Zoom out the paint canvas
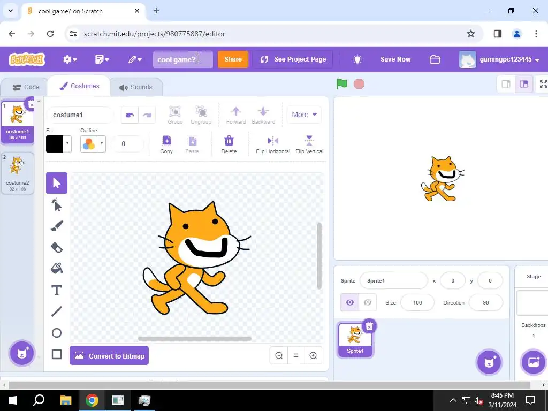Screen dimensions: 548x411 point(279,356)
